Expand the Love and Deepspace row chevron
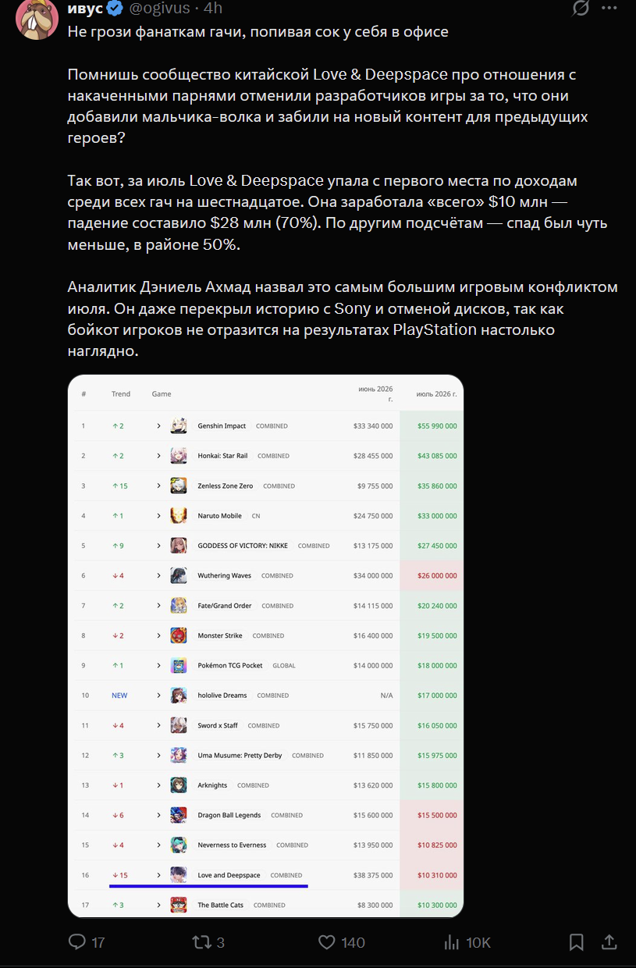 coord(158,875)
